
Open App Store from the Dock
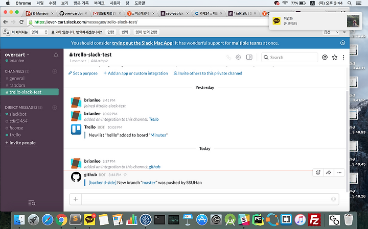click(202, 220)
